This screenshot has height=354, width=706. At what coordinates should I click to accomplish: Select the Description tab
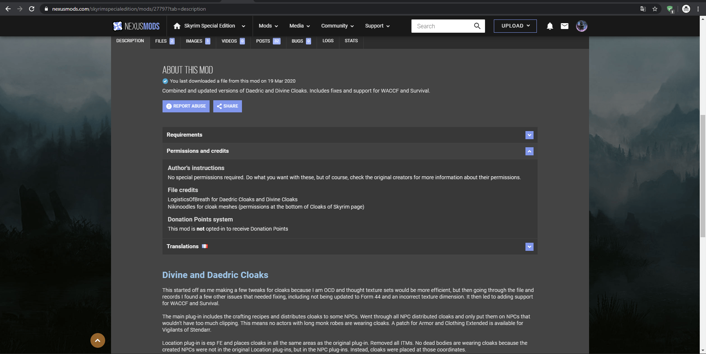click(130, 41)
